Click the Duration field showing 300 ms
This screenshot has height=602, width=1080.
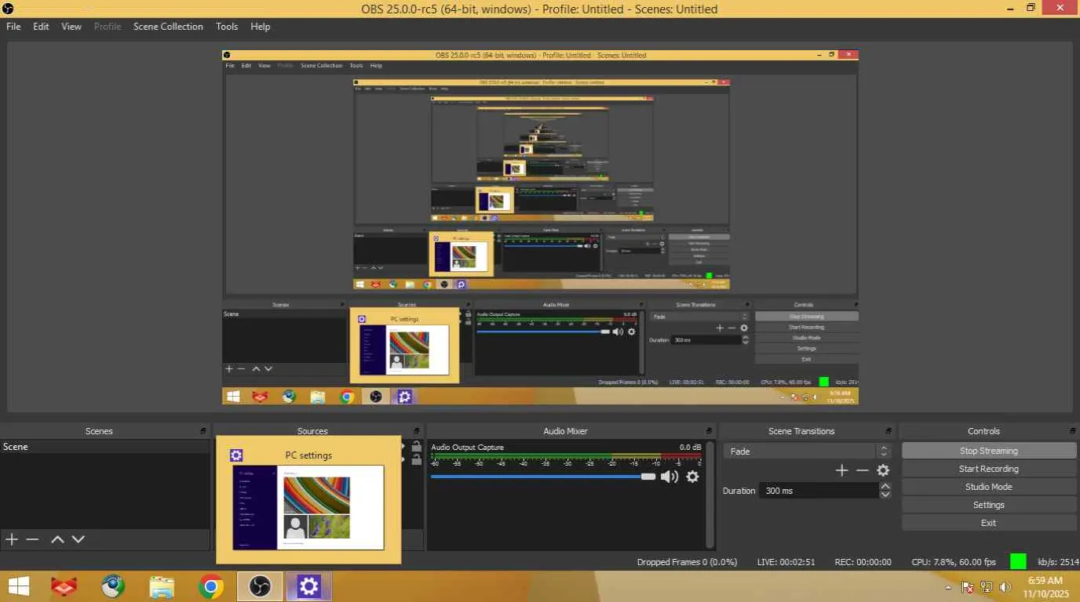(820, 491)
